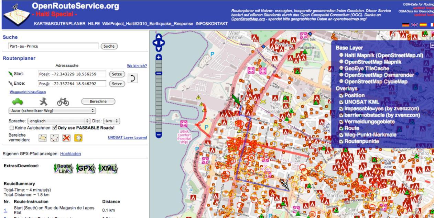The image size is (434, 218).
Task: Download route as GPX
Action: (x=86, y=169)
